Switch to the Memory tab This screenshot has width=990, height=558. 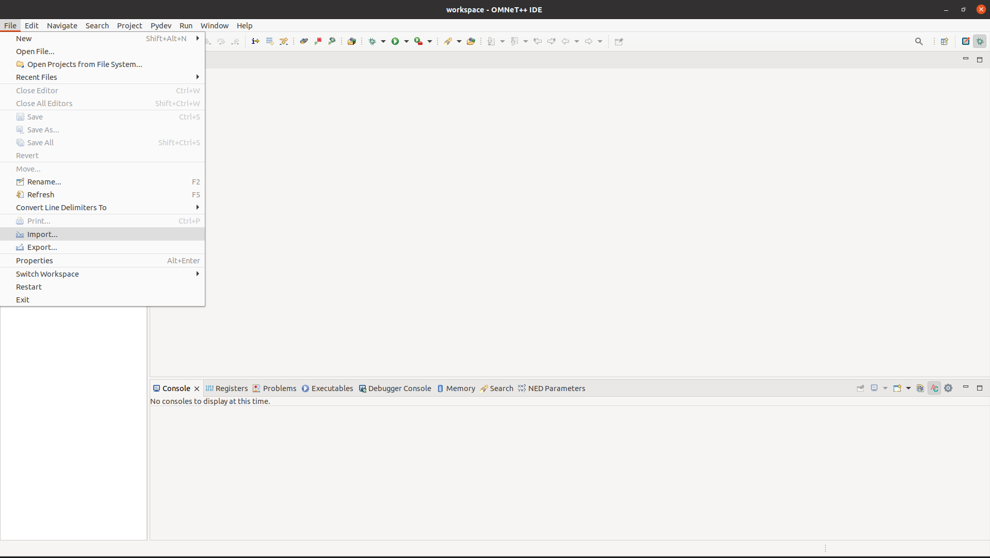tap(456, 388)
